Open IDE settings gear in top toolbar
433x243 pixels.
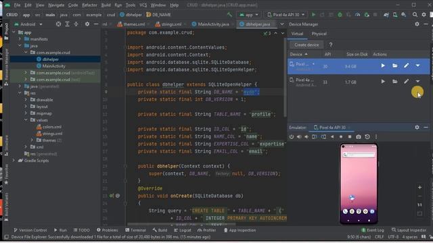[x=424, y=15]
